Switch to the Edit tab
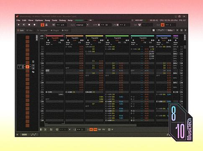 (21, 30)
